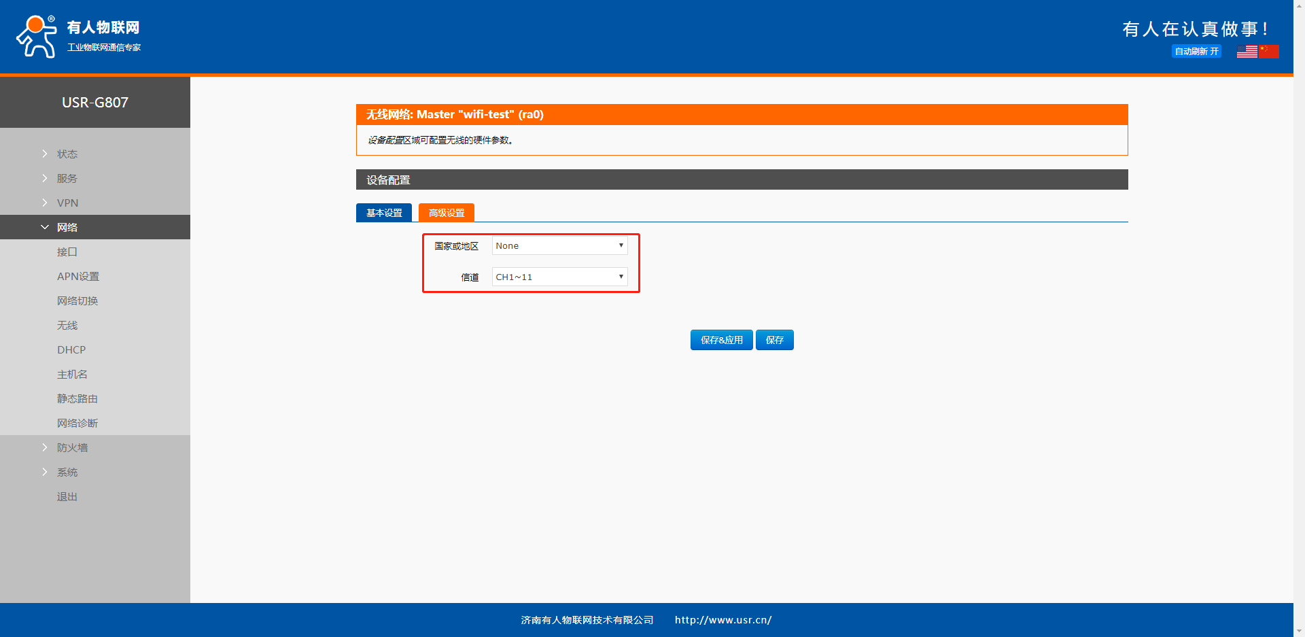
Task: Click the USR IoT logo icon
Action: [x=37, y=37]
